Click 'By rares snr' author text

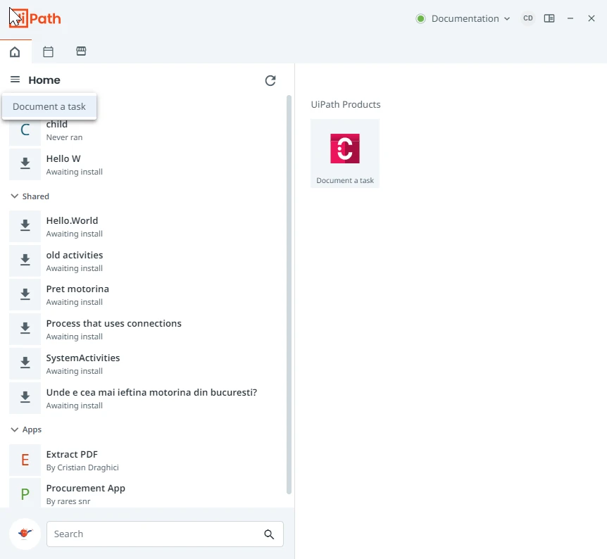68,501
